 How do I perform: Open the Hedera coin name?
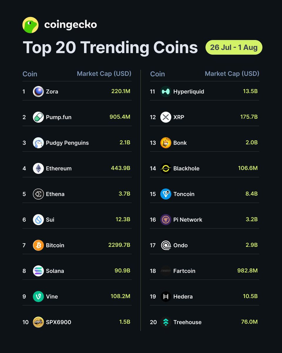click(183, 297)
